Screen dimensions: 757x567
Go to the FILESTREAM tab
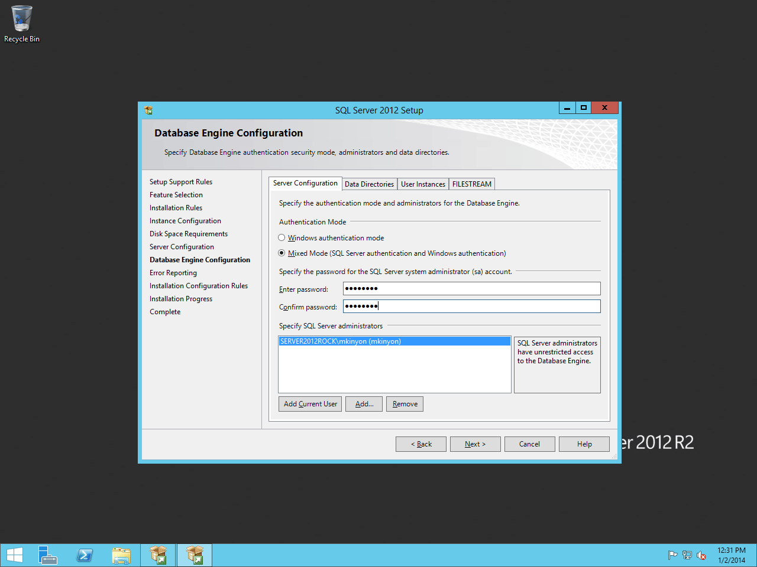point(471,184)
